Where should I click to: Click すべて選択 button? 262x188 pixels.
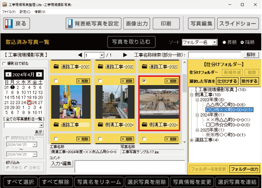coord(21,182)
